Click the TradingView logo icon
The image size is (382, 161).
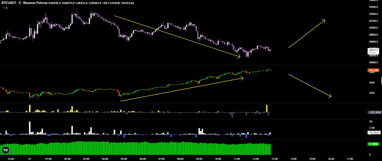click(x=5, y=150)
